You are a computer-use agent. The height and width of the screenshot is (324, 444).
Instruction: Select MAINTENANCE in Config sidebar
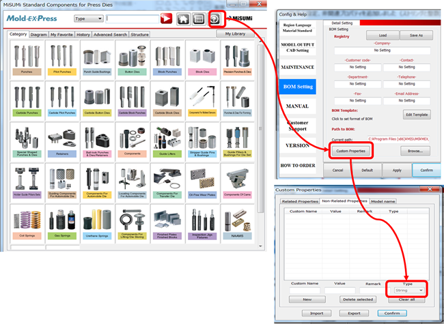[x=298, y=67]
